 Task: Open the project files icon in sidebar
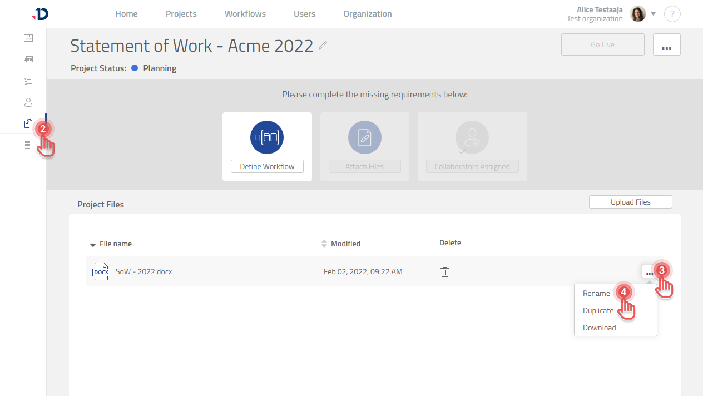pyautogui.click(x=28, y=123)
